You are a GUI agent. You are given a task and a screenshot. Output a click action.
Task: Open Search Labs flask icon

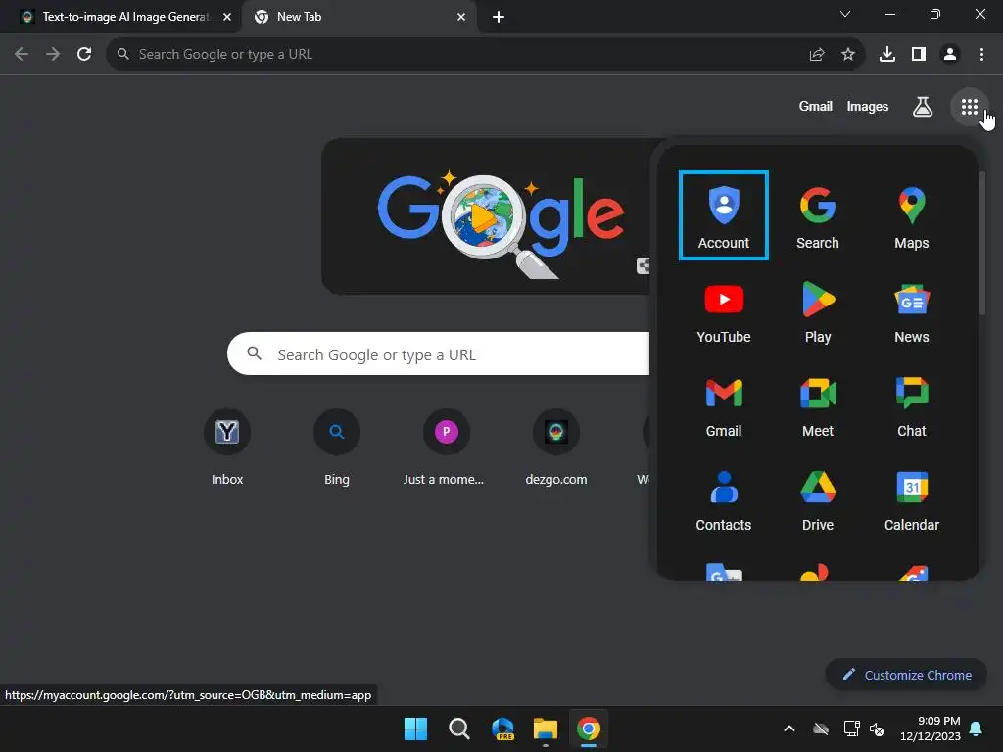(x=922, y=106)
